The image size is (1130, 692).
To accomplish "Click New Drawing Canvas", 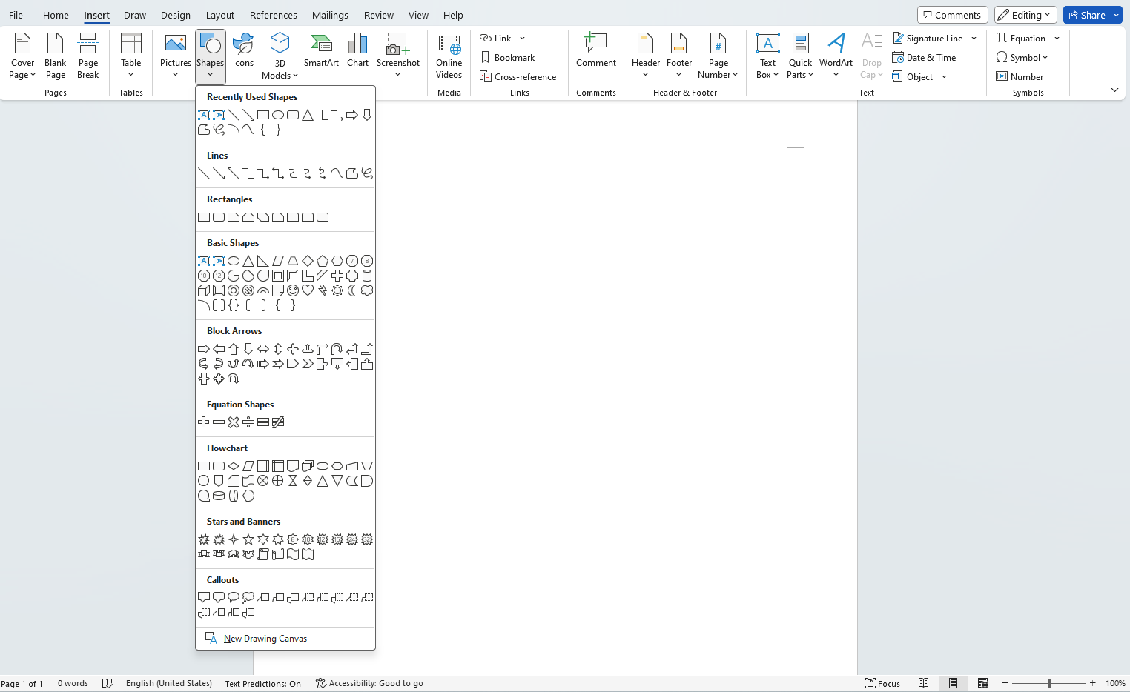I will [265, 638].
